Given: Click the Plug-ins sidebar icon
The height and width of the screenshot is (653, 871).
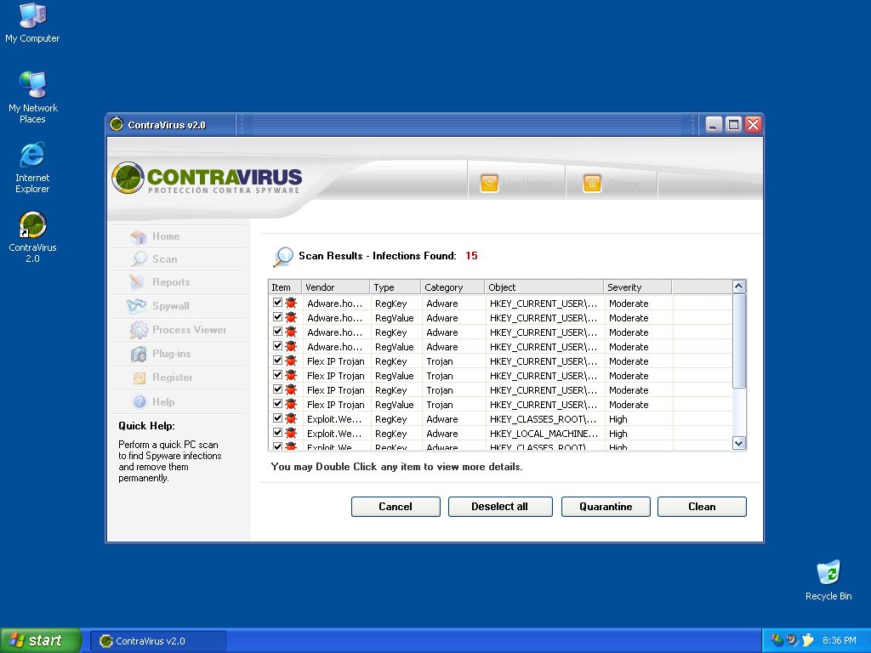Looking at the screenshot, I should 139,354.
